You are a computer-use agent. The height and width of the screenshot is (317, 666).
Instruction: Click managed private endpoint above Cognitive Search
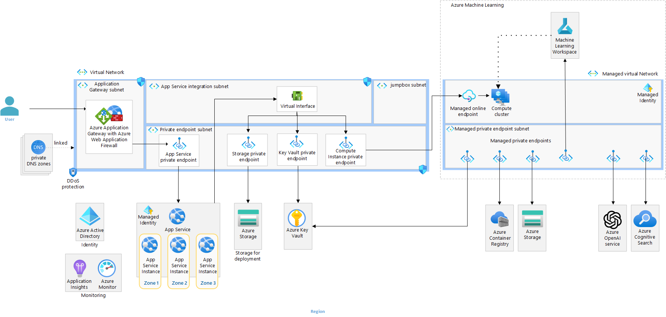coord(646,156)
